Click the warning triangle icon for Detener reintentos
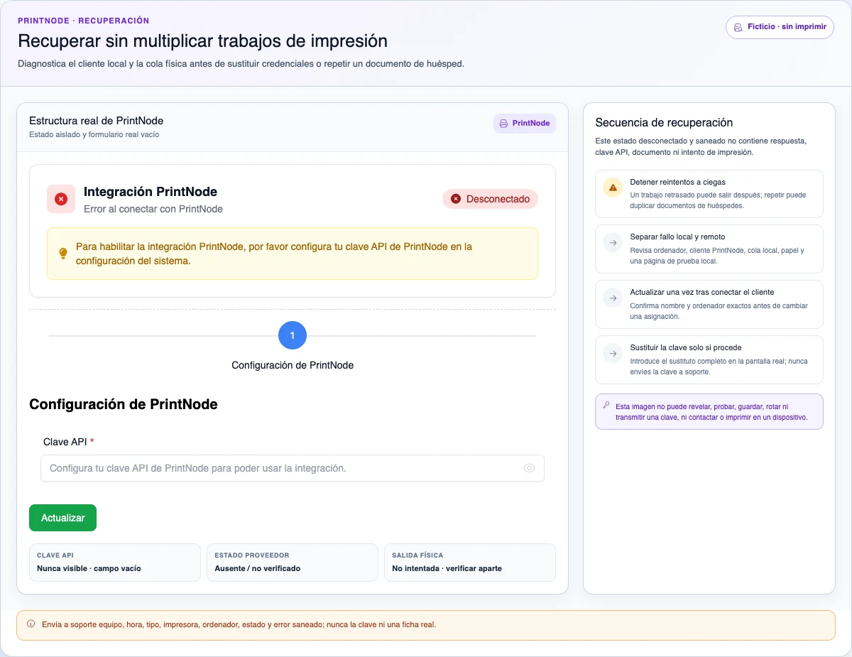This screenshot has width=852, height=657. [x=612, y=188]
